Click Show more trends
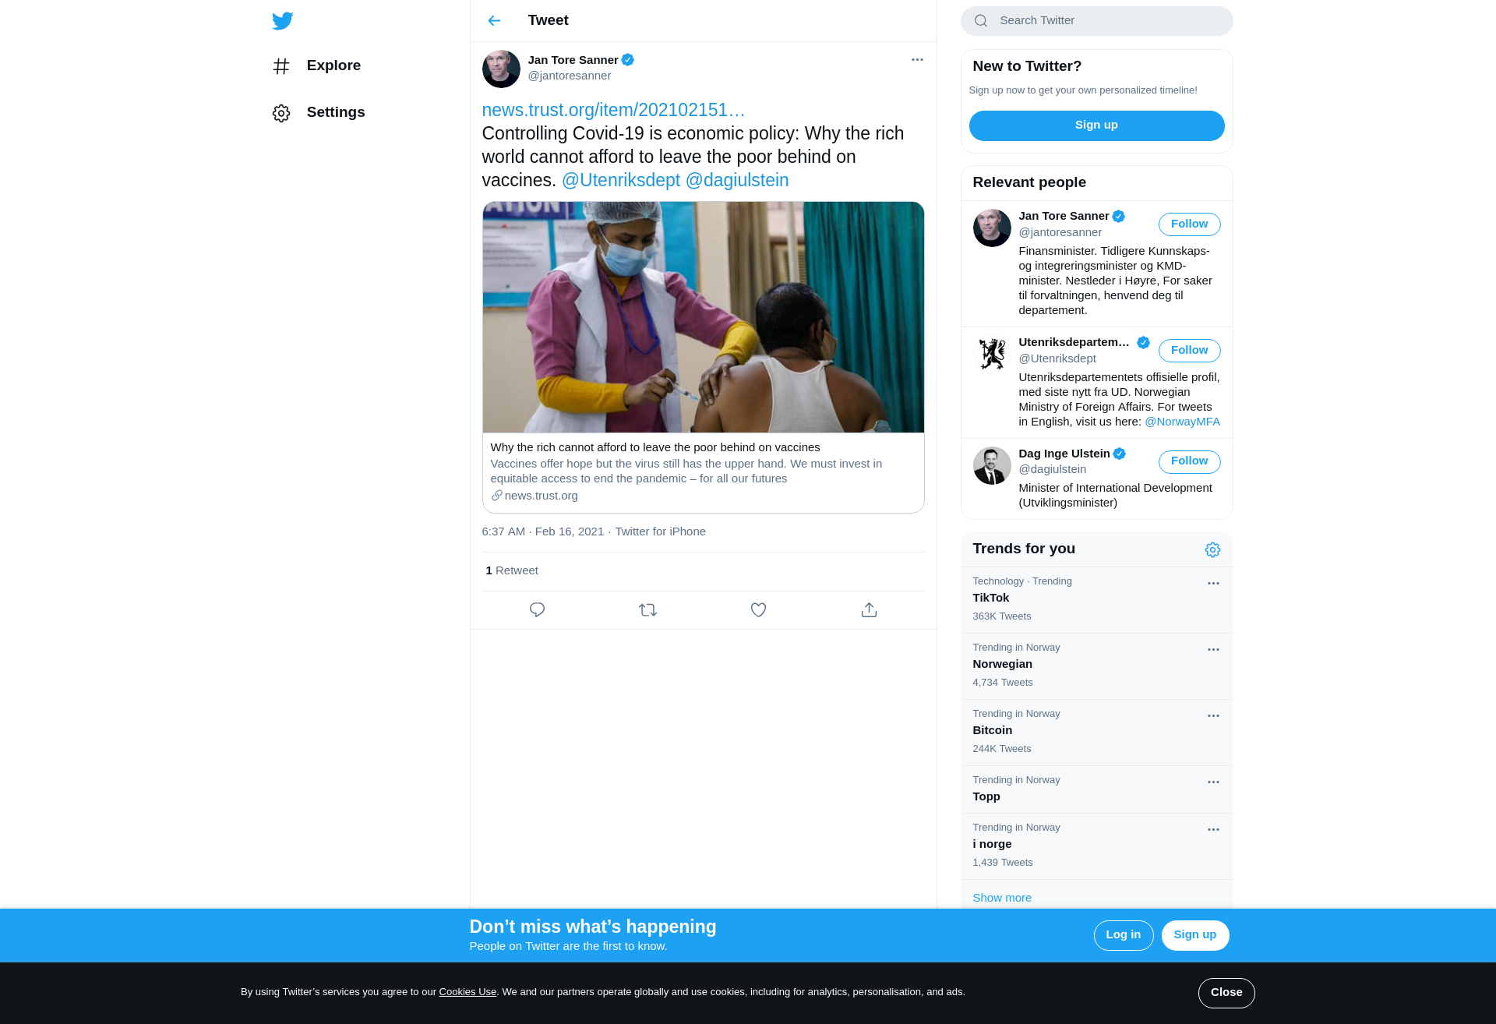Screen dimensions: 1496x1024 [1002, 898]
